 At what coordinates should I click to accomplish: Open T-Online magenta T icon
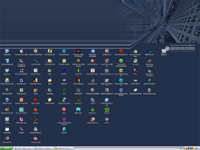[64, 119]
